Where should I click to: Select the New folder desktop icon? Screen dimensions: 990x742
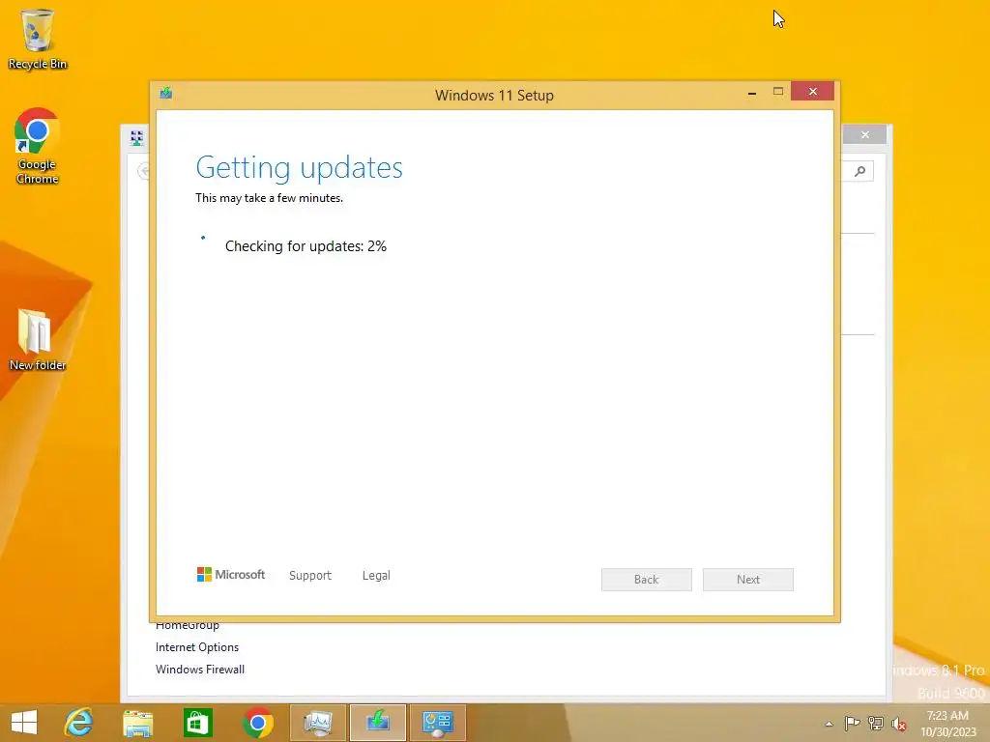coord(38,339)
